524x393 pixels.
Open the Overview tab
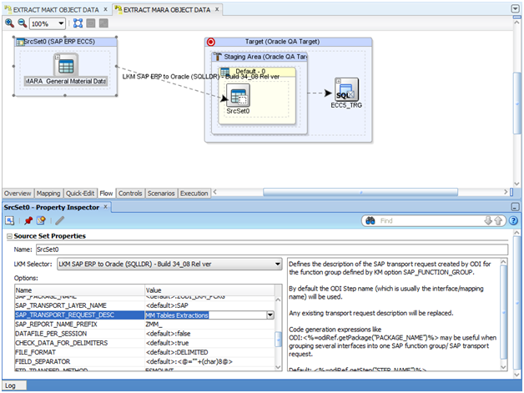pyautogui.click(x=18, y=193)
